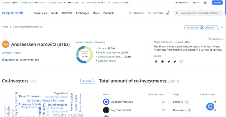226x117 pixels.
Task: Expand Series A +6 stages badge
Action: [x=187, y=102]
